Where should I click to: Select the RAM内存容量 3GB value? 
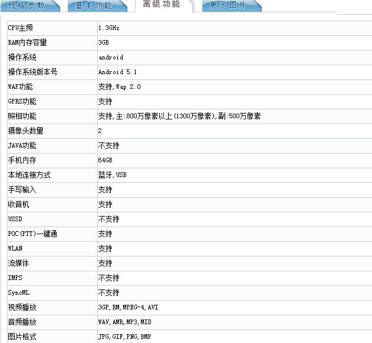pos(103,42)
